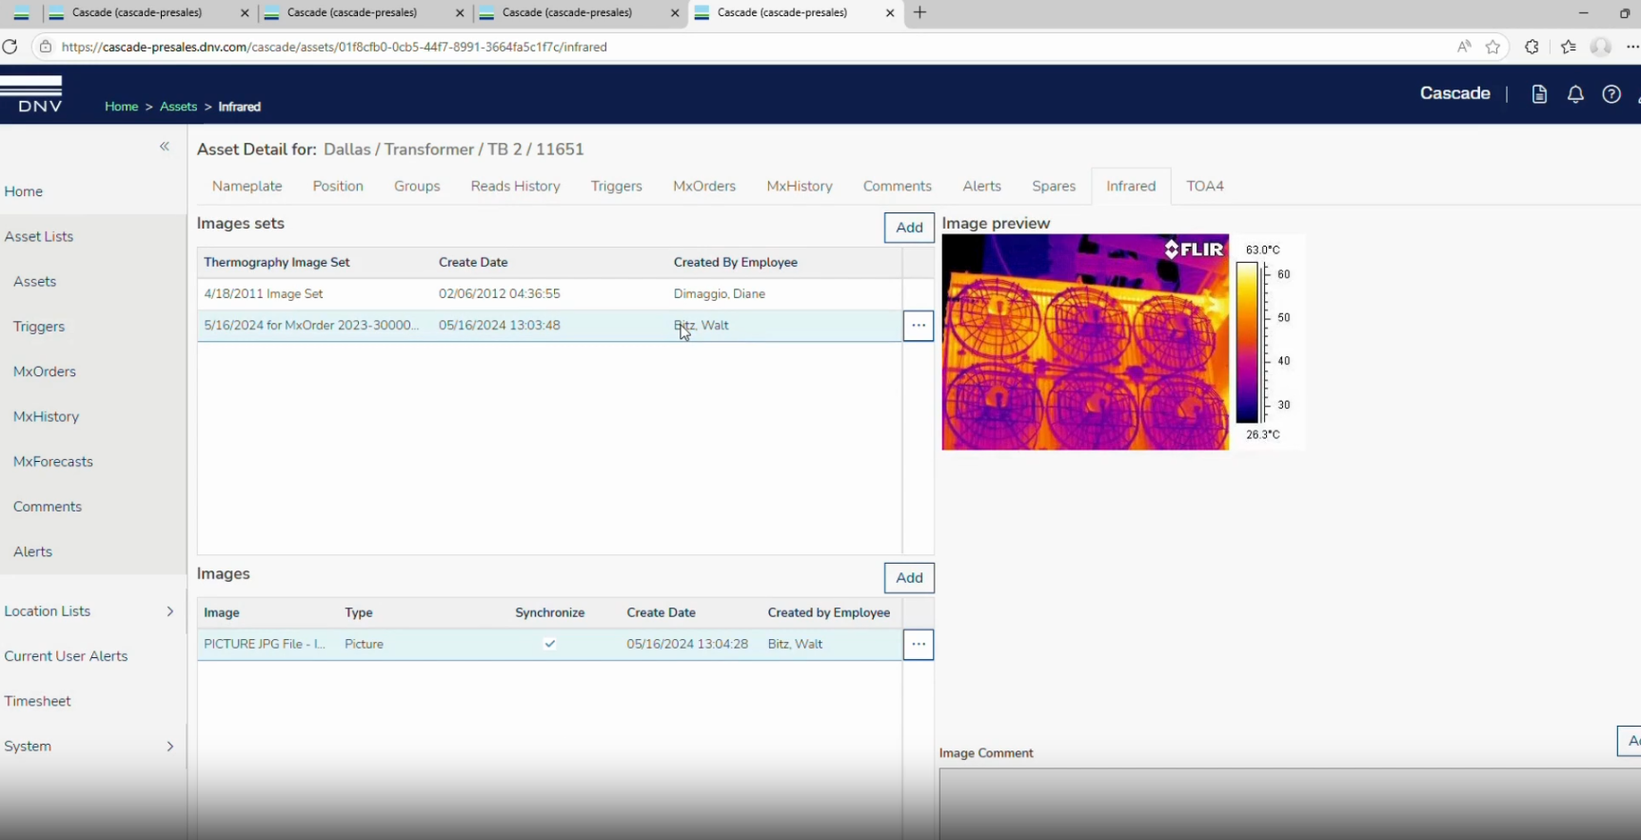1641x840 pixels.
Task: Toggle Synchronize checkbox for PICTURE JPG File
Action: coord(550,644)
